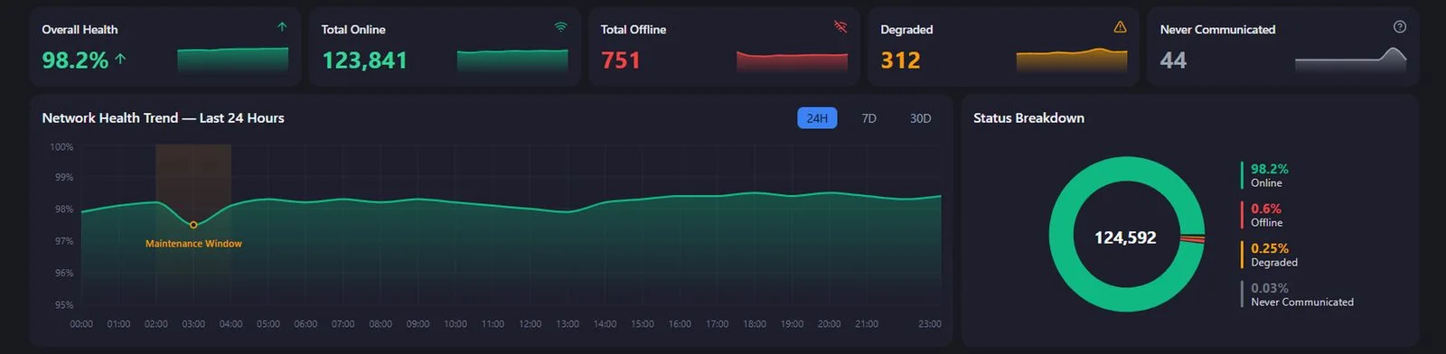
Task: Click the arrow next to 98.2% health value
Action: point(120,60)
